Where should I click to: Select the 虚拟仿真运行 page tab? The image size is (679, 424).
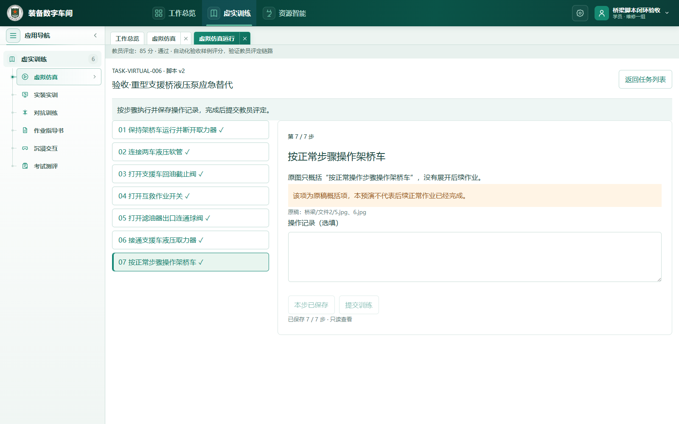coord(217,38)
